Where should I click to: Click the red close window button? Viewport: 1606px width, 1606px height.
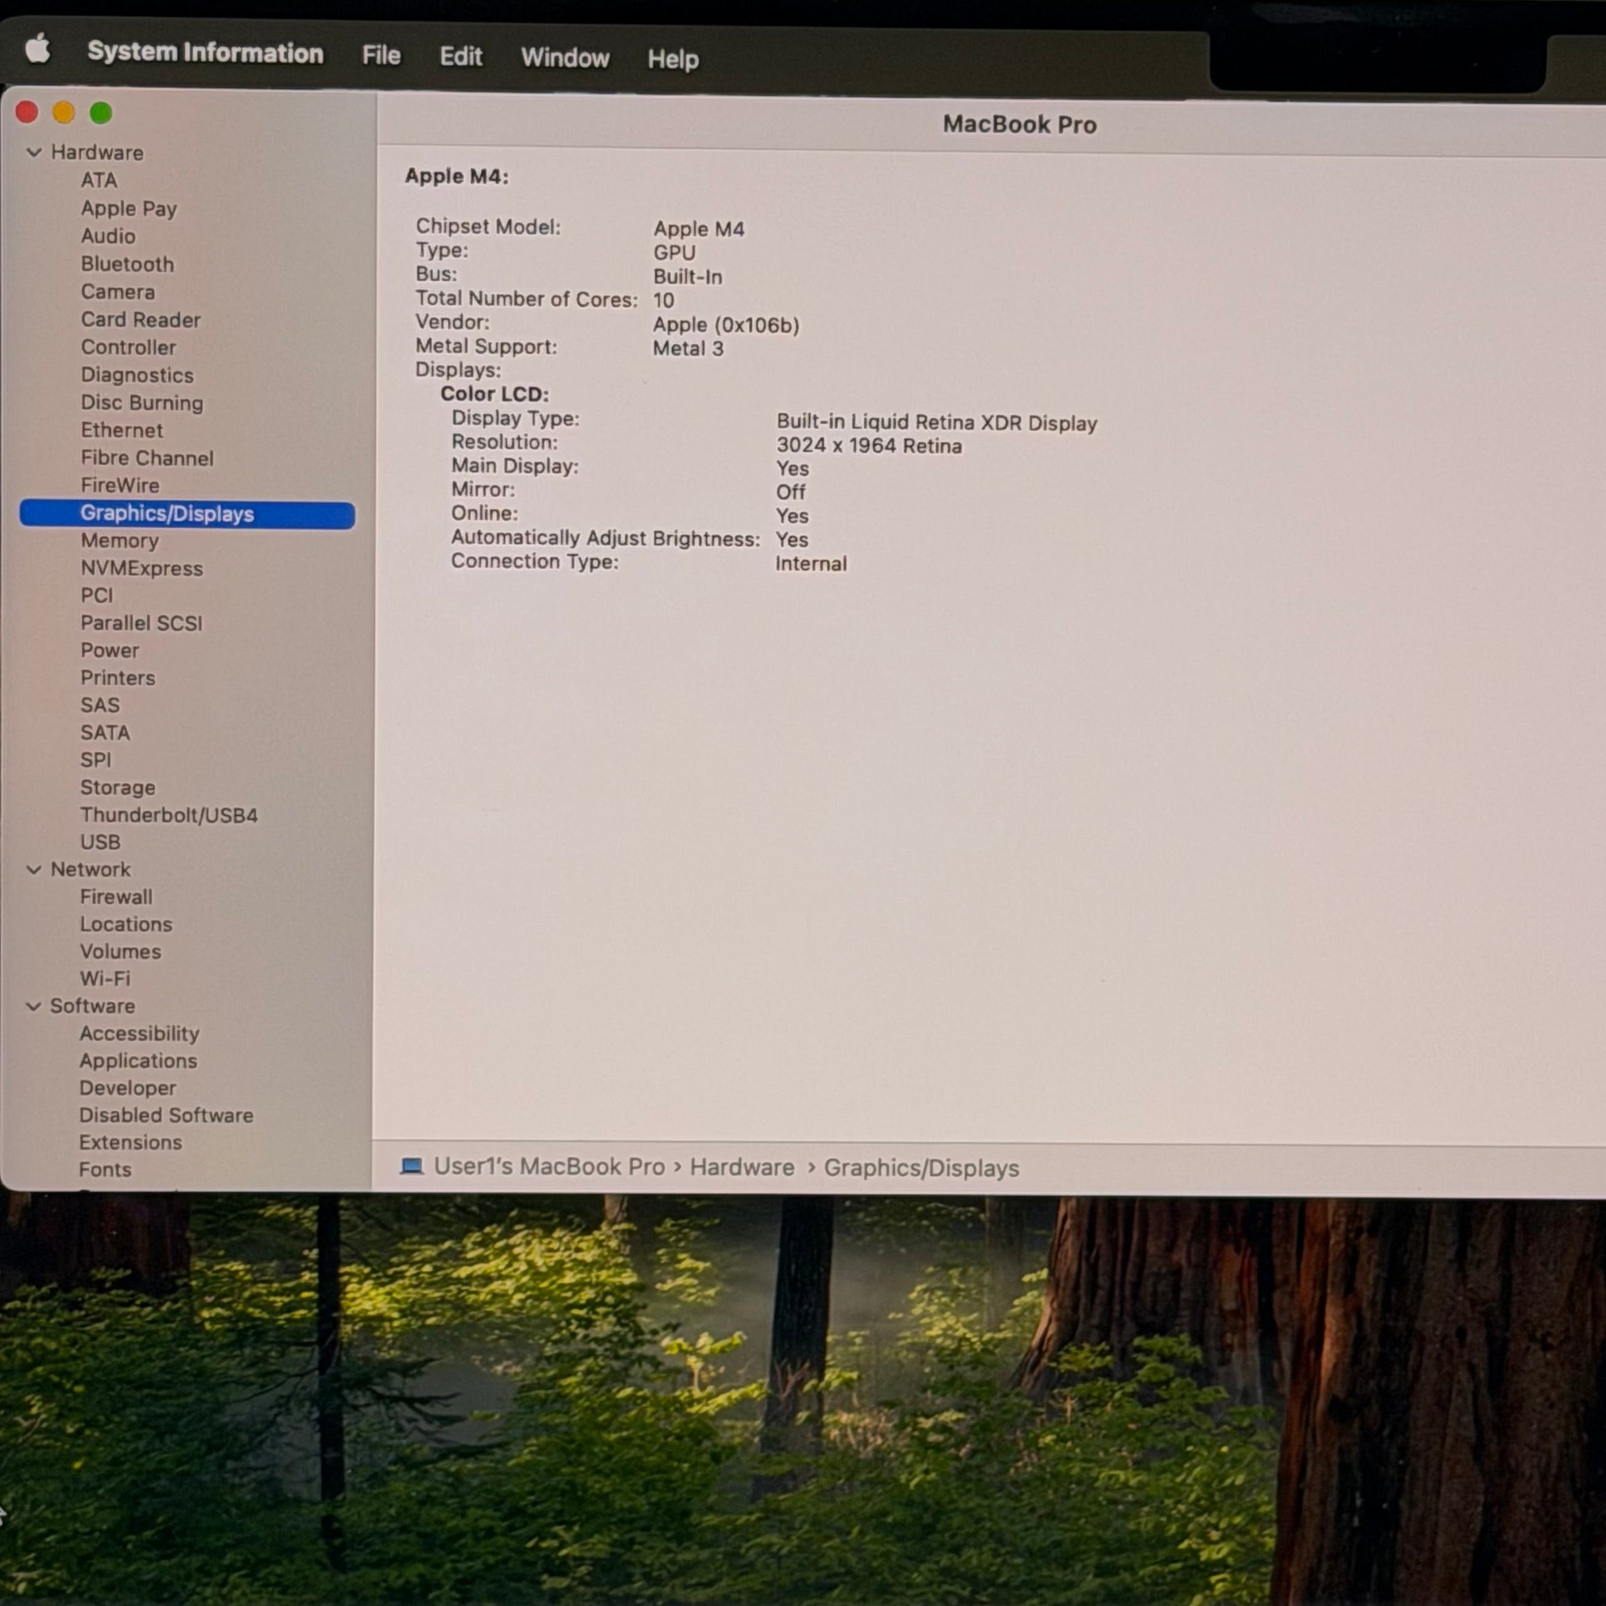pyautogui.click(x=28, y=112)
